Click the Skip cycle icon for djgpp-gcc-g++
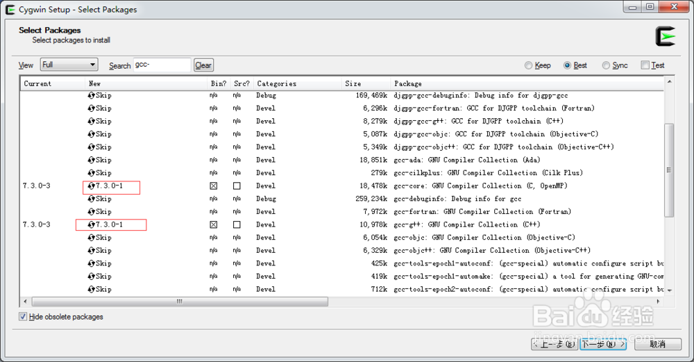Screen dimensions: 694x362 (91, 121)
